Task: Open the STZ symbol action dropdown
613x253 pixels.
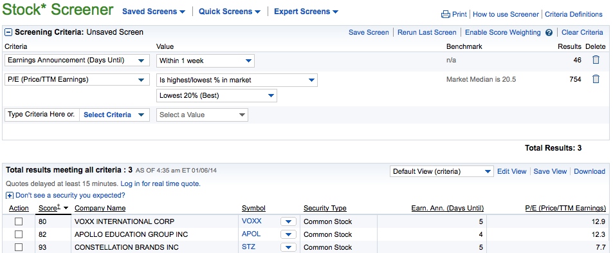Action: (289, 247)
